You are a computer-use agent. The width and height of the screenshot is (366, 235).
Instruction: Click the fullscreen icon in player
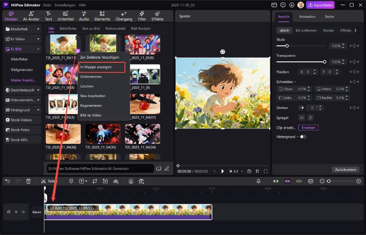[x=266, y=171]
